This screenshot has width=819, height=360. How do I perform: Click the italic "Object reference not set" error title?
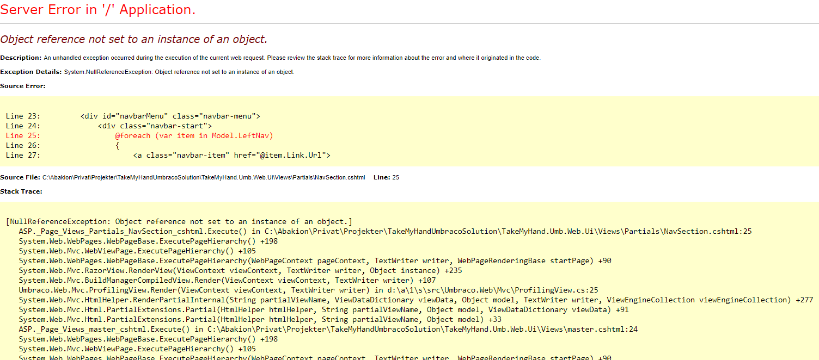(x=134, y=39)
